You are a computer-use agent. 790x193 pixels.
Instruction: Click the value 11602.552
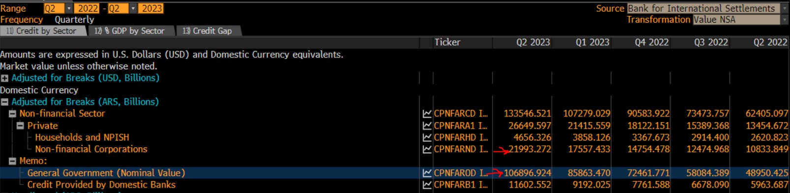pyautogui.click(x=530, y=185)
